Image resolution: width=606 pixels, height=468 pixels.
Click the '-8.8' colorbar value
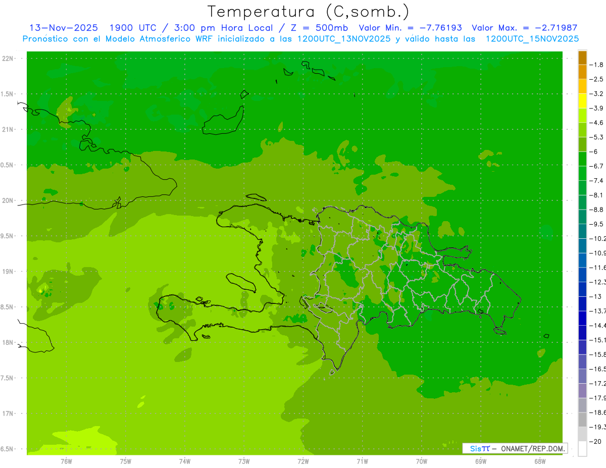pyautogui.click(x=596, y=210)
